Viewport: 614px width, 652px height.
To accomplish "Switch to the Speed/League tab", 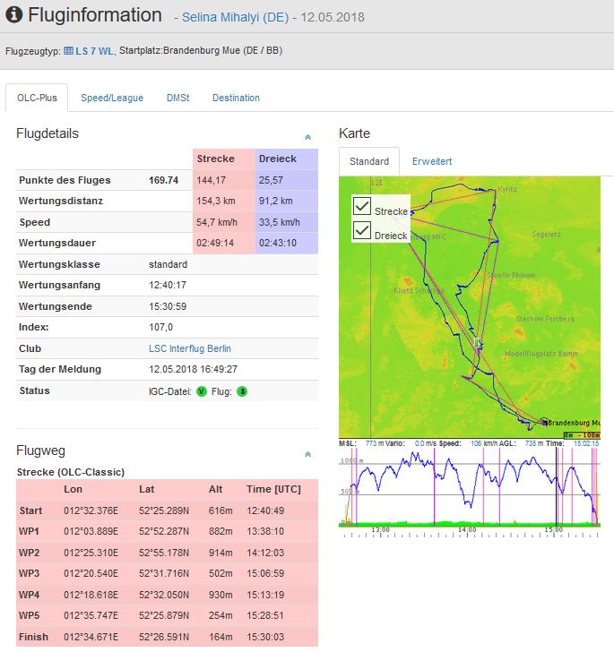I will (x=112, y=98).
